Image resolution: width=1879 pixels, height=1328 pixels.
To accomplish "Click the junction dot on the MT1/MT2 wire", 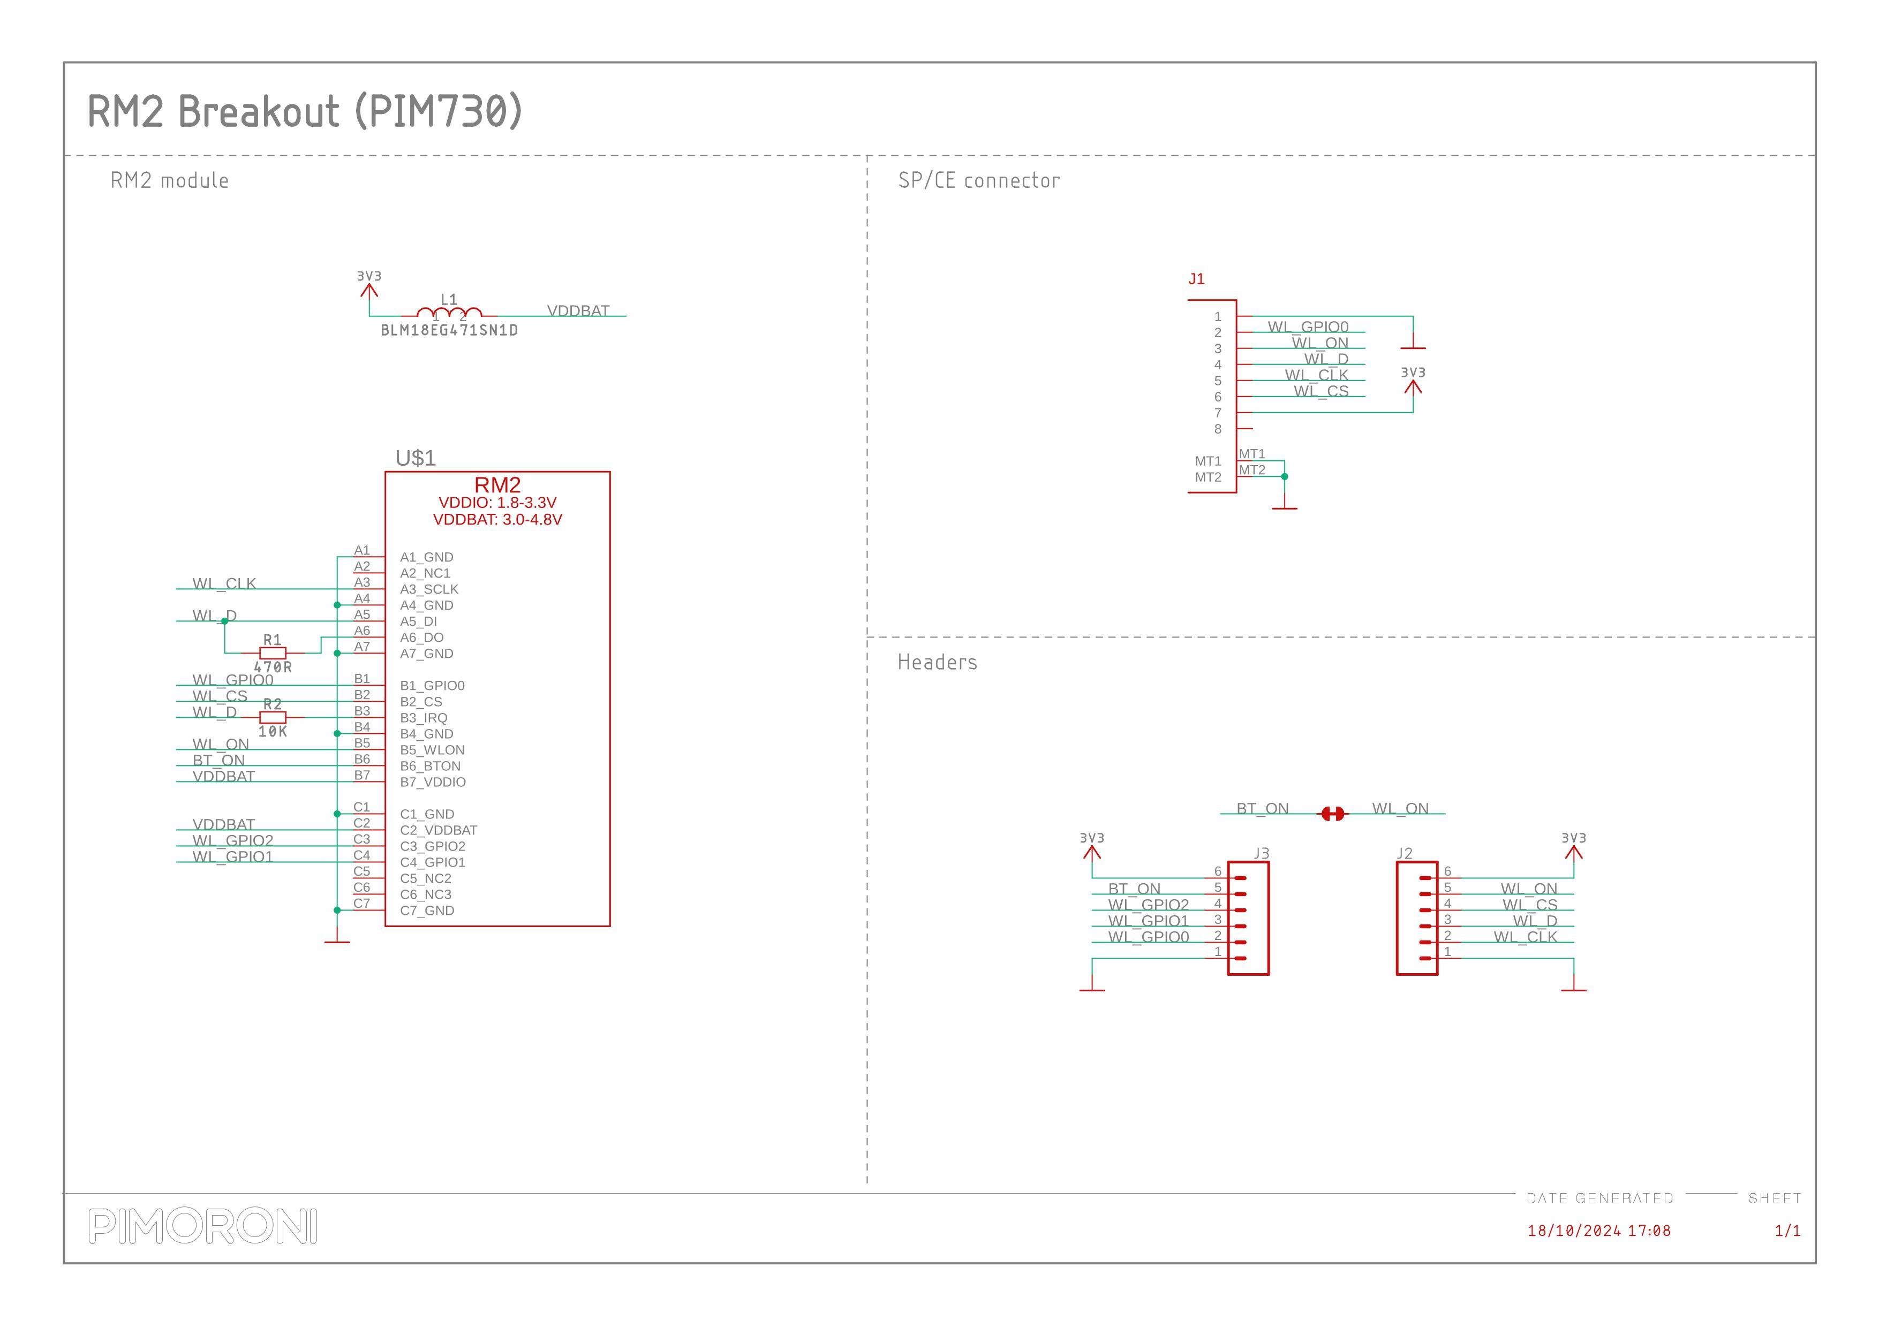I will tap(1285, 476).
